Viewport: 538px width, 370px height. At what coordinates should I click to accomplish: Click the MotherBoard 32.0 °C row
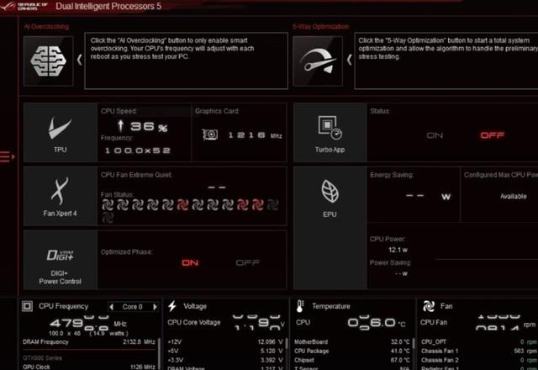coord(352,342)
